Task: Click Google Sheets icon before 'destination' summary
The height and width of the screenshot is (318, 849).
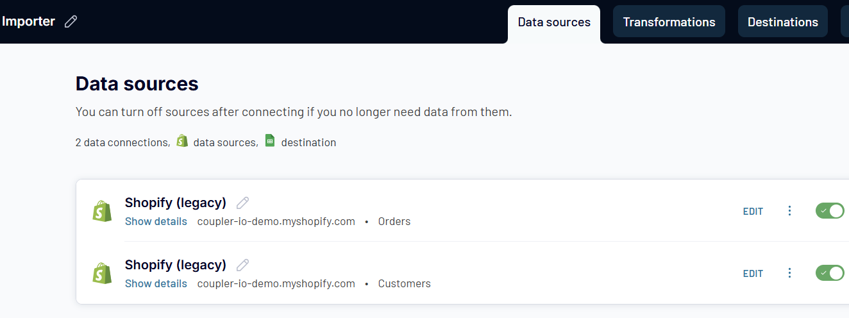Action: (x=270, y=141)
